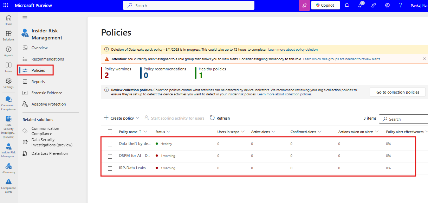Tick the IRP-Data Leaks policy checkbox

pos(110,168)
